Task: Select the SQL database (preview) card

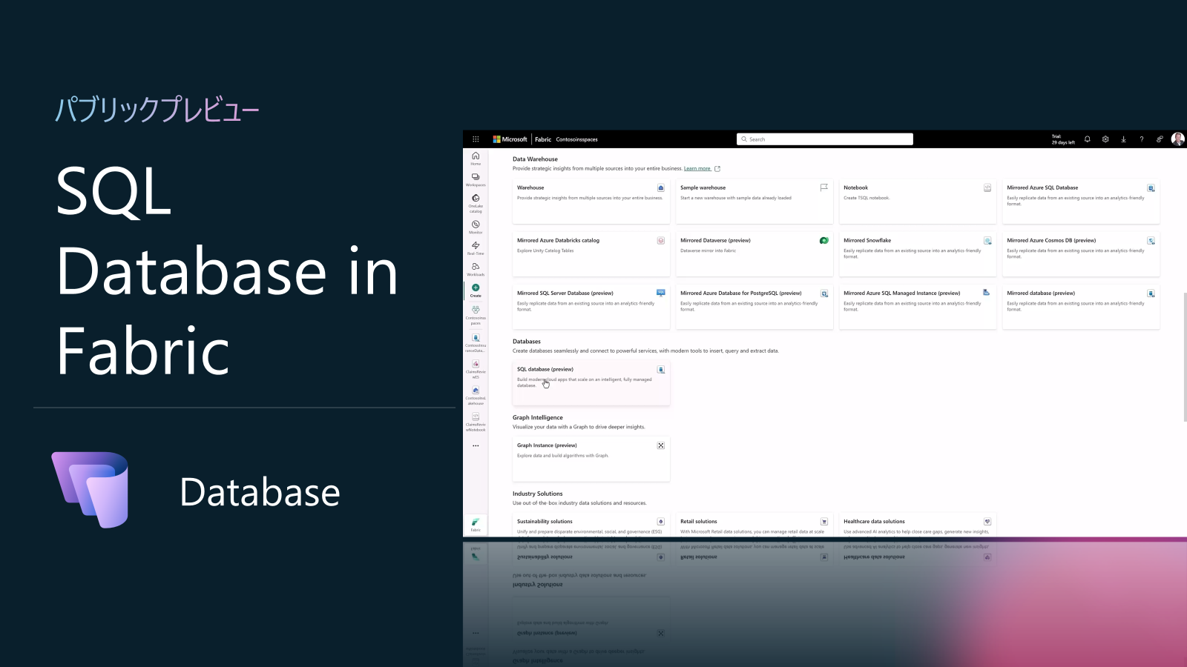Action: (x=591, y=382)
